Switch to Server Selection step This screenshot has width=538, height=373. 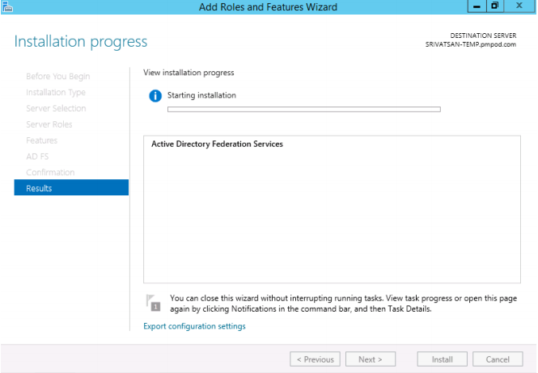(56, 108)
